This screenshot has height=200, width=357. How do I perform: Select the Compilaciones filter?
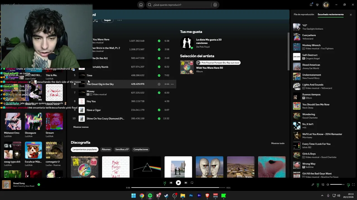(141, 149)
